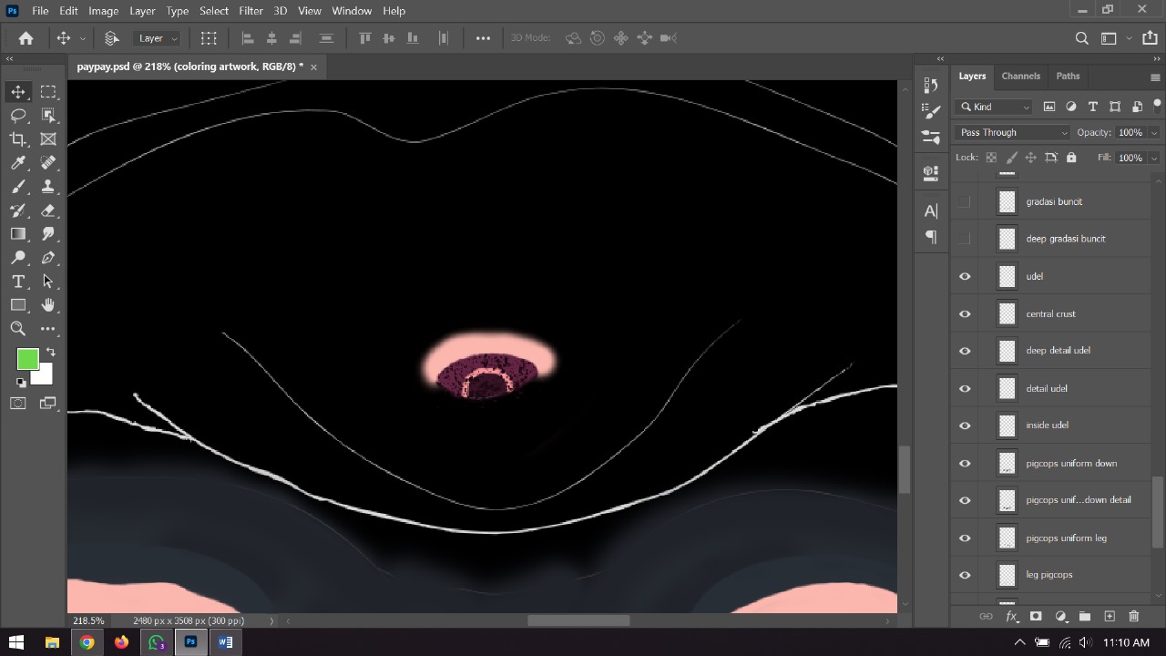Select the Spot Healing Brush tool
Screen dimensions: 1166x656
pos(48,163)
